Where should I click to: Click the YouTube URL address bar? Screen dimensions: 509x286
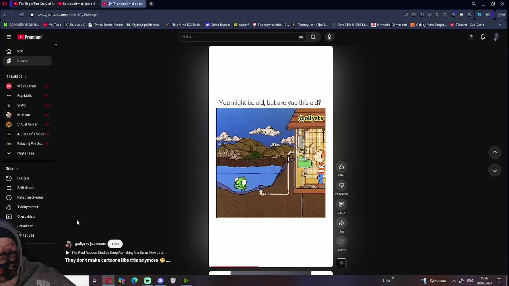tap(68, 15)
